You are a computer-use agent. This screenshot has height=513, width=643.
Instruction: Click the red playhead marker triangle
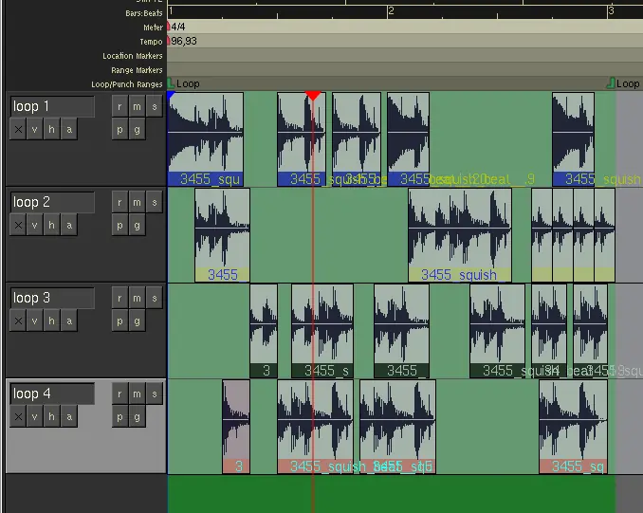point(313,96)
